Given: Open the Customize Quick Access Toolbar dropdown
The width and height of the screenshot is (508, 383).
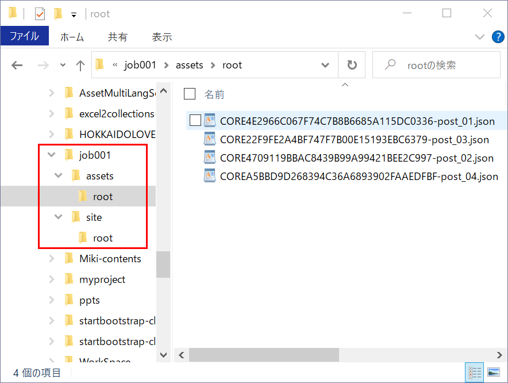Looking at the screenshot, I should coord(74,14).
